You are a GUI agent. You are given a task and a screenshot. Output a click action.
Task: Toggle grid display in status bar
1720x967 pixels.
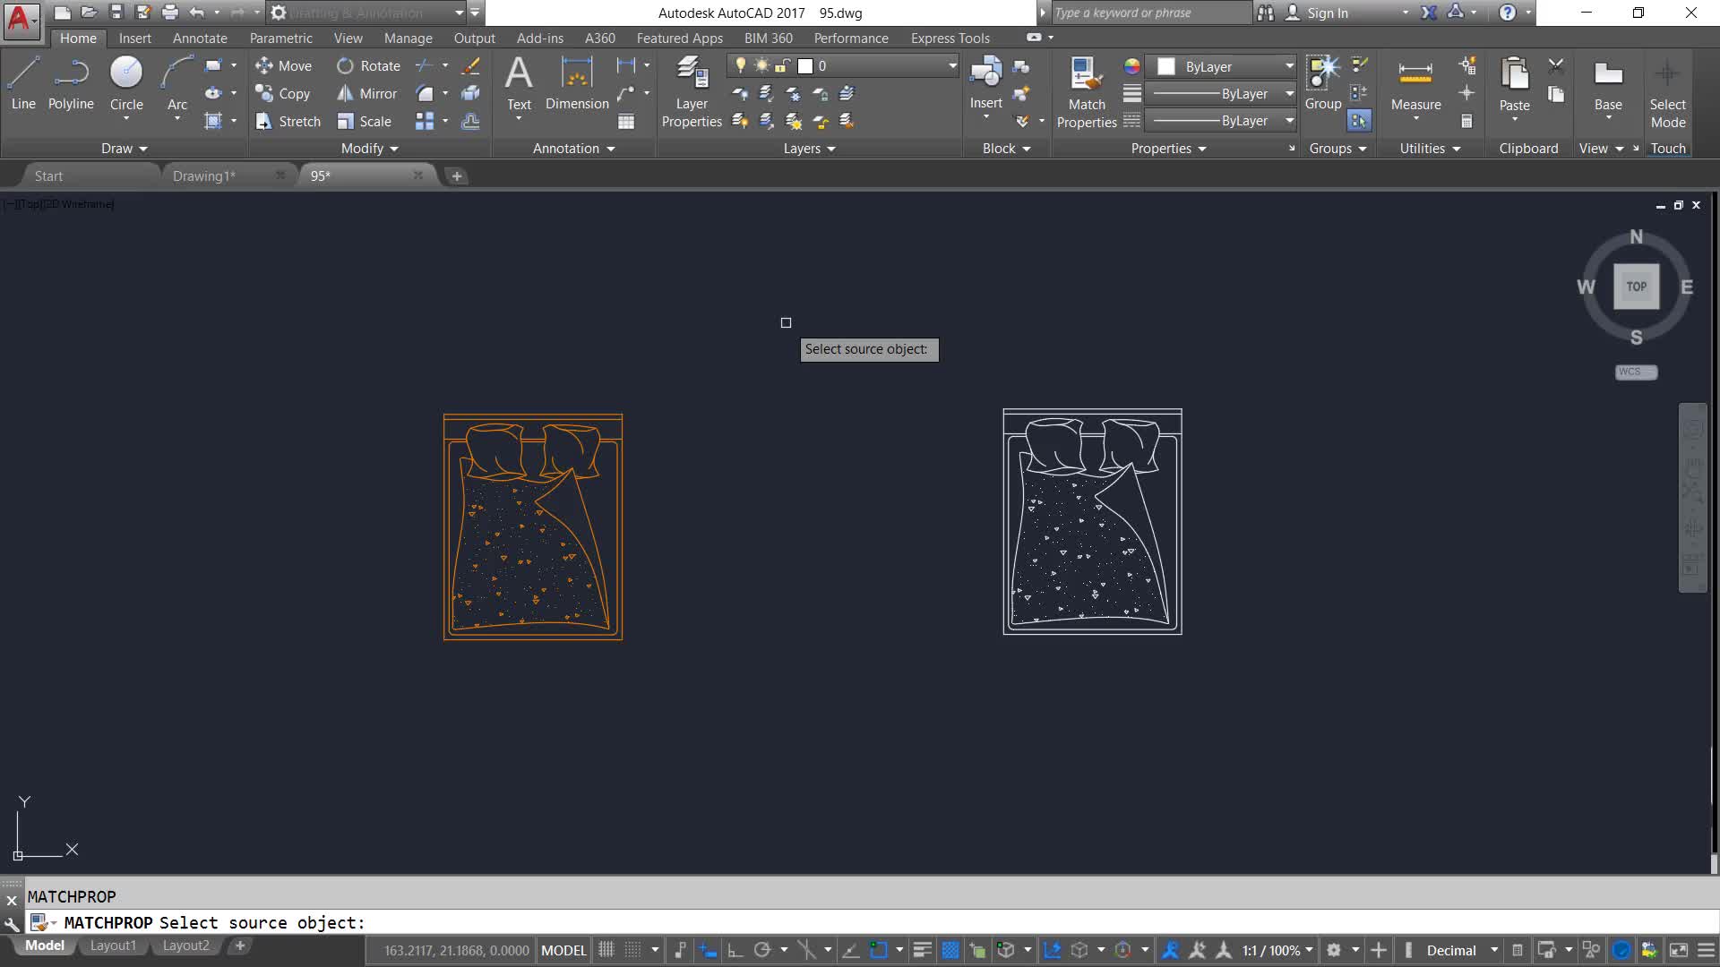pos(606,950)
